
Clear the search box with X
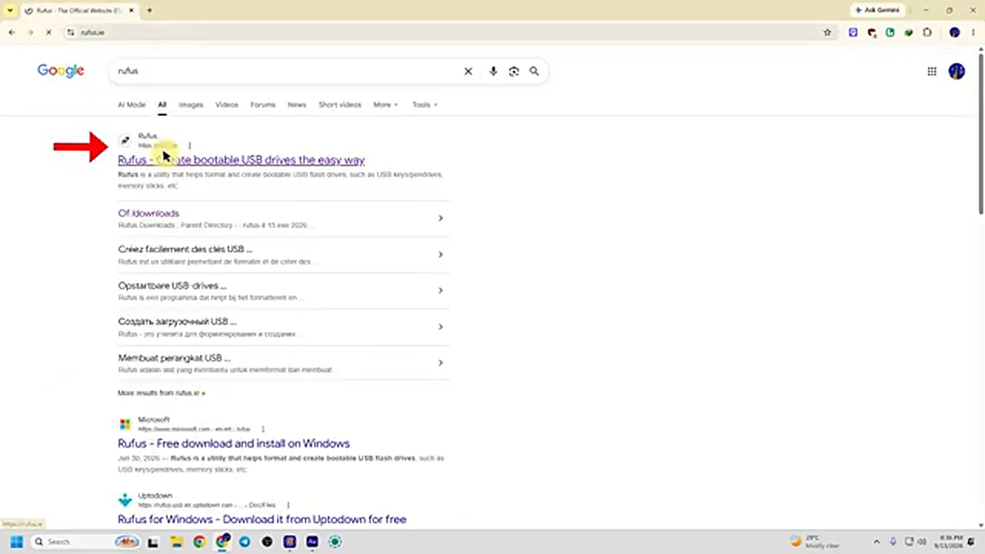click(468, 71)
